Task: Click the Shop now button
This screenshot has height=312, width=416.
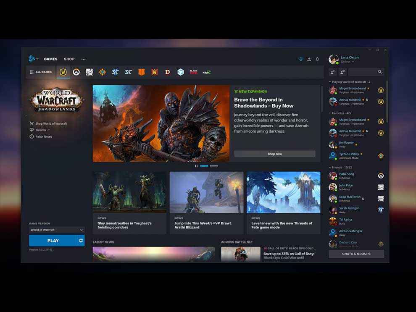Action: 274,154
